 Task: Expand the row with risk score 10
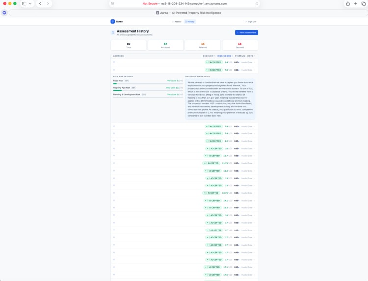pyautogui.click(x=184, y=149)
